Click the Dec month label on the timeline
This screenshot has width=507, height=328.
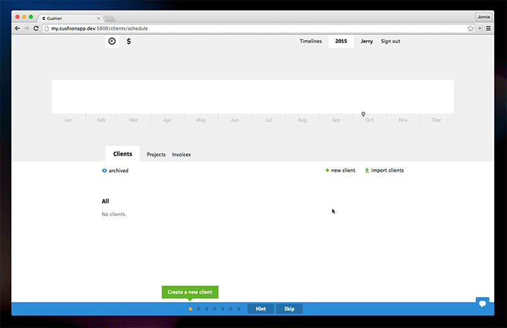click(437, 120)
